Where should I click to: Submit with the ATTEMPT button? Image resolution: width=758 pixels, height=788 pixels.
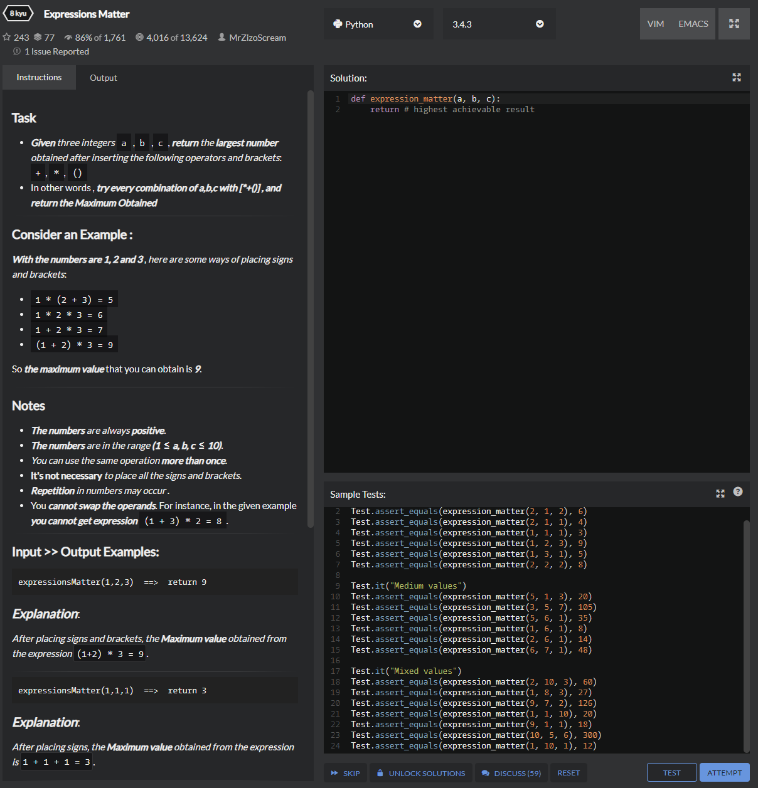point(724,772)
